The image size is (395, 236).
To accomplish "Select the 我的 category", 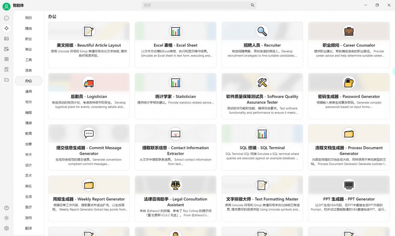I will tap(29, 18).
